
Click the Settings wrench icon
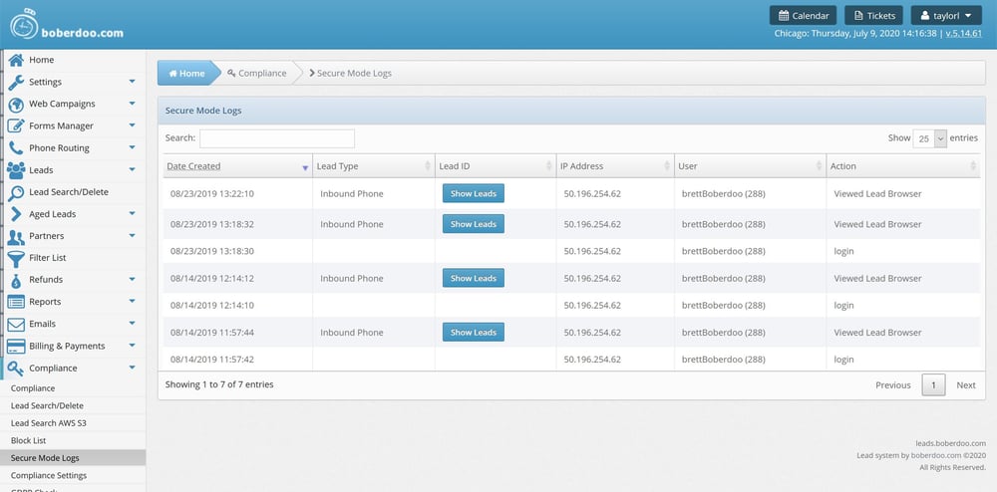16,82
